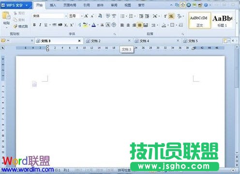Increase font size with the large A icon
The width and height of the screenshot is (240, 174).
(x=86, y=16)
